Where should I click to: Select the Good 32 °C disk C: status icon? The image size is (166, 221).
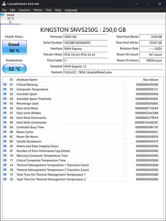[x=2, y=15]
